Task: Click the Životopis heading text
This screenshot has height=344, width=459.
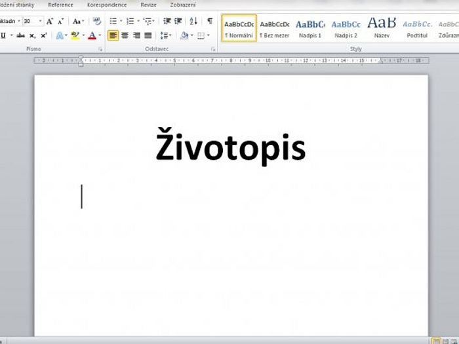Action: tap(230, 147)
